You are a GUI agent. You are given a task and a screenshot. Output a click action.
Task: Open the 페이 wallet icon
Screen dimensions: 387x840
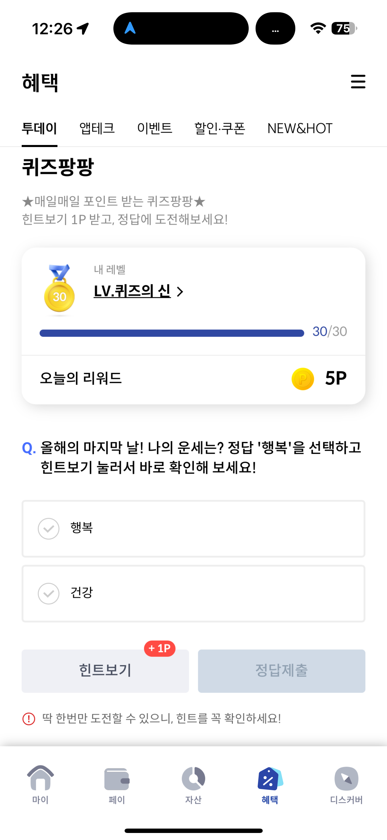click(x=117, y=779)
